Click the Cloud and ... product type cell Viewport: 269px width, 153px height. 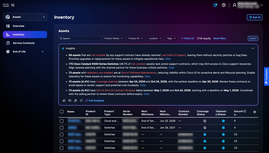click(x=111, y=121)
